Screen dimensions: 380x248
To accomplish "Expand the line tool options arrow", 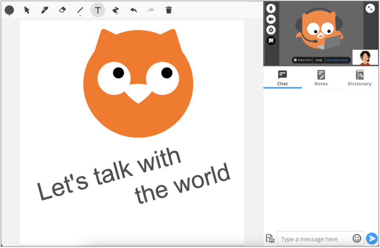I will pos(80,16).
